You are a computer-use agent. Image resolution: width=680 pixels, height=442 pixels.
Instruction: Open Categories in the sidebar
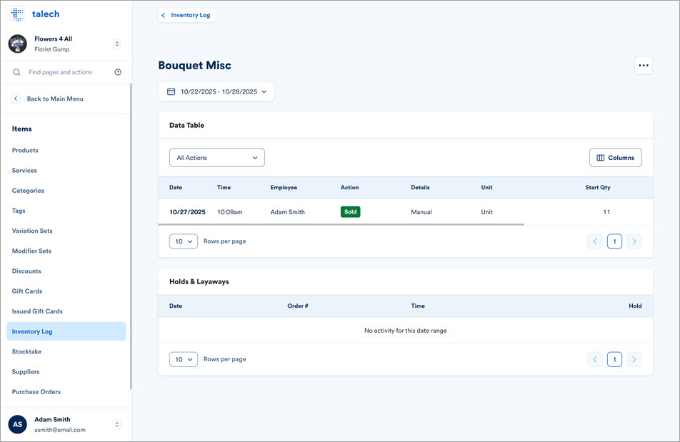pyautogui.click(x=28, y=191)
